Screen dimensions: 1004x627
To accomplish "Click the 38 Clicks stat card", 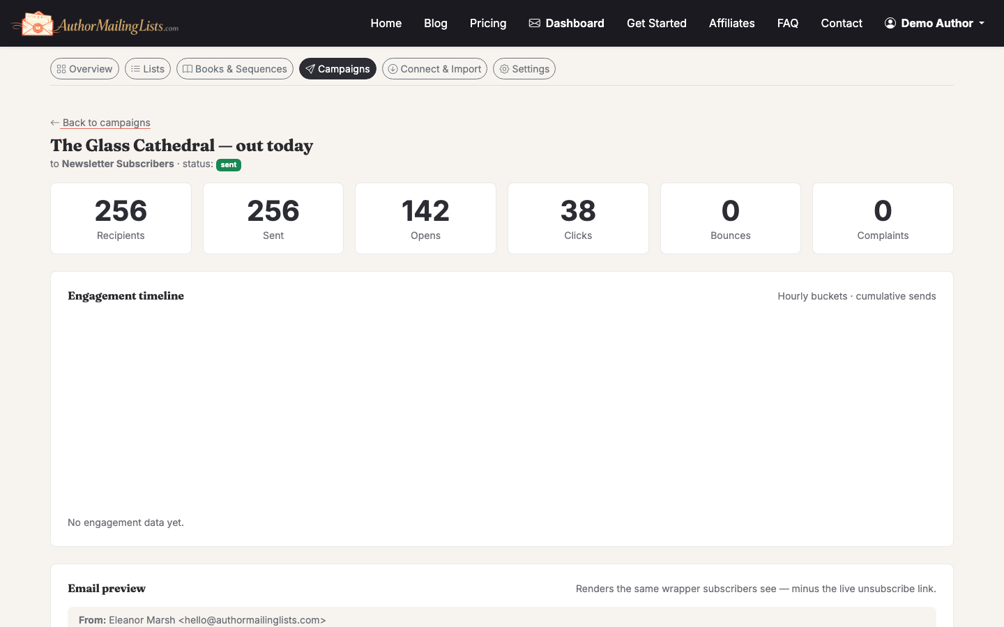I will [578, 219].
